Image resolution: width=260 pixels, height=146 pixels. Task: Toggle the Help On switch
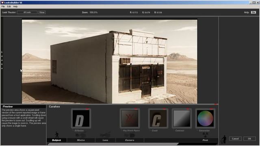pyautogui.click(x=253, y=13)
